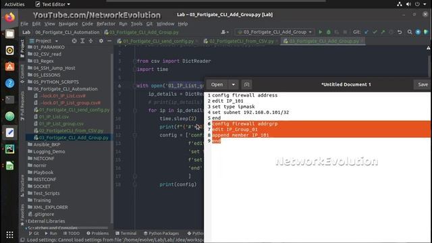432x243 pixels.
Task: Open the Python Packages tool window
Action: 161,233
